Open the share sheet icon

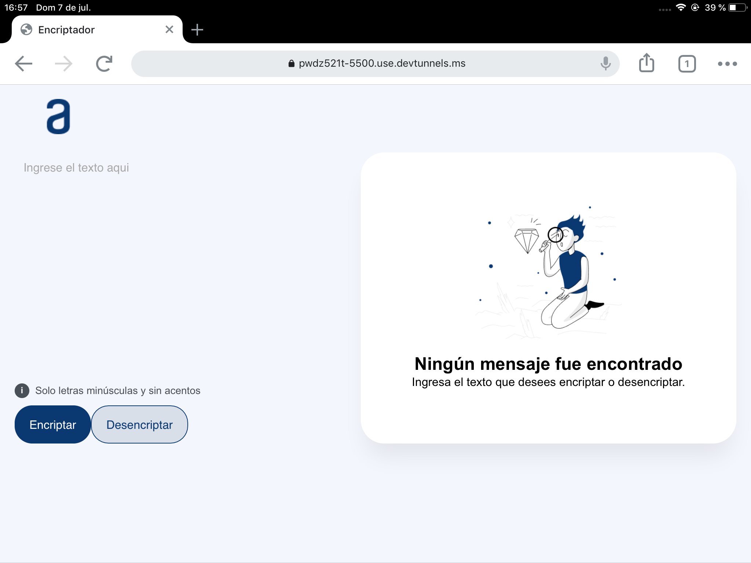tap(646, 63)
